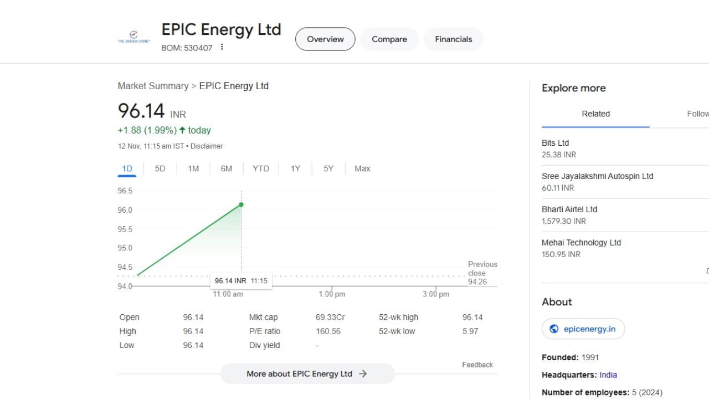
Task: Click the Founded: 1991 text
Action: point(570,357)
